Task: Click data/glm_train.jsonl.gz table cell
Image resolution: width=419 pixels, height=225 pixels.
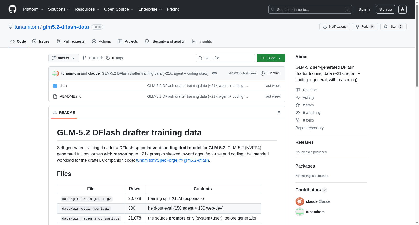Action: 91,199
